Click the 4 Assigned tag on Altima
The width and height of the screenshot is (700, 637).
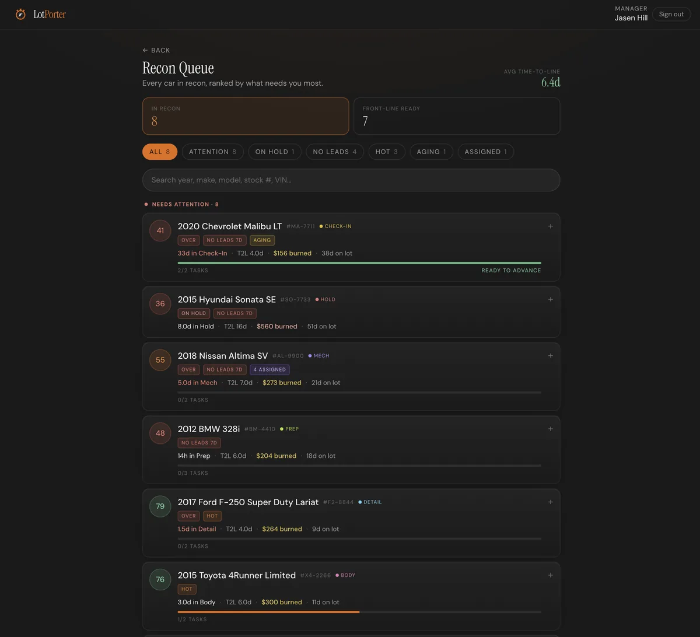click(269, 369)
